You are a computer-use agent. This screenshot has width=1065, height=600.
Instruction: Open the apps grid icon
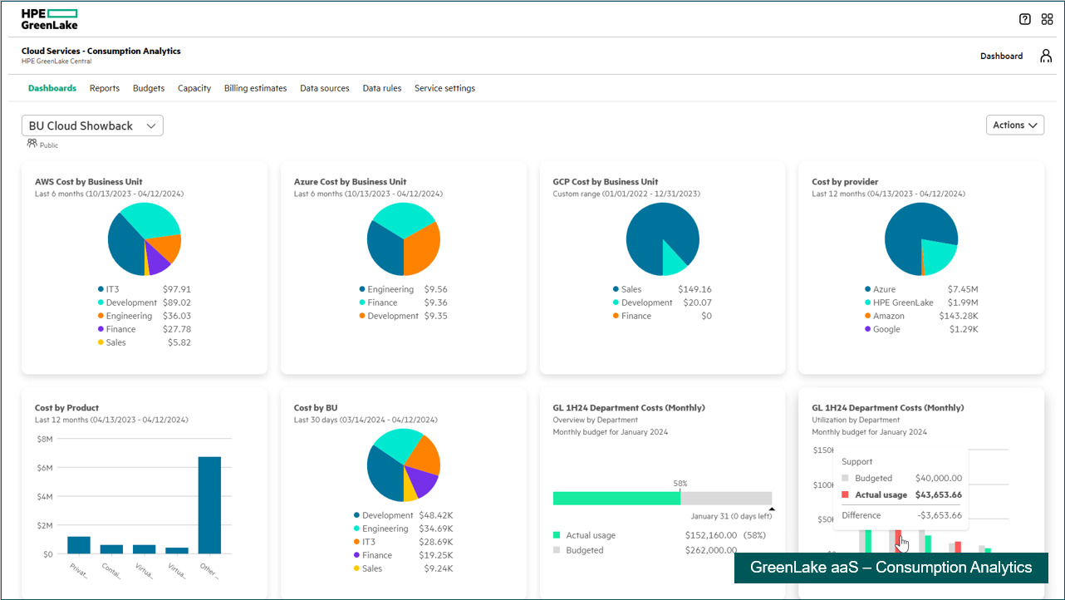point(1047,19)
